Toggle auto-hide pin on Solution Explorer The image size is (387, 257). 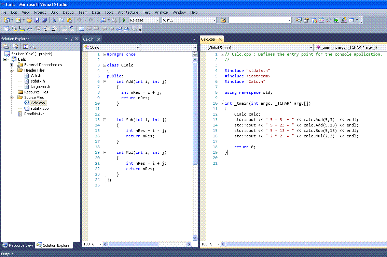point(72,39)
